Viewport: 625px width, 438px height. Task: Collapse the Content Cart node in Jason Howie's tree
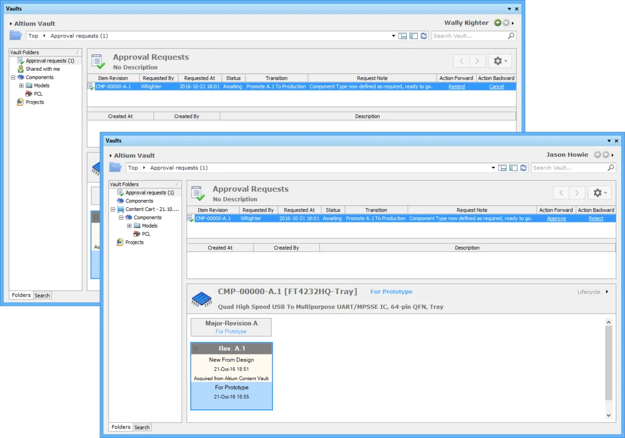(x=113, y=209)
